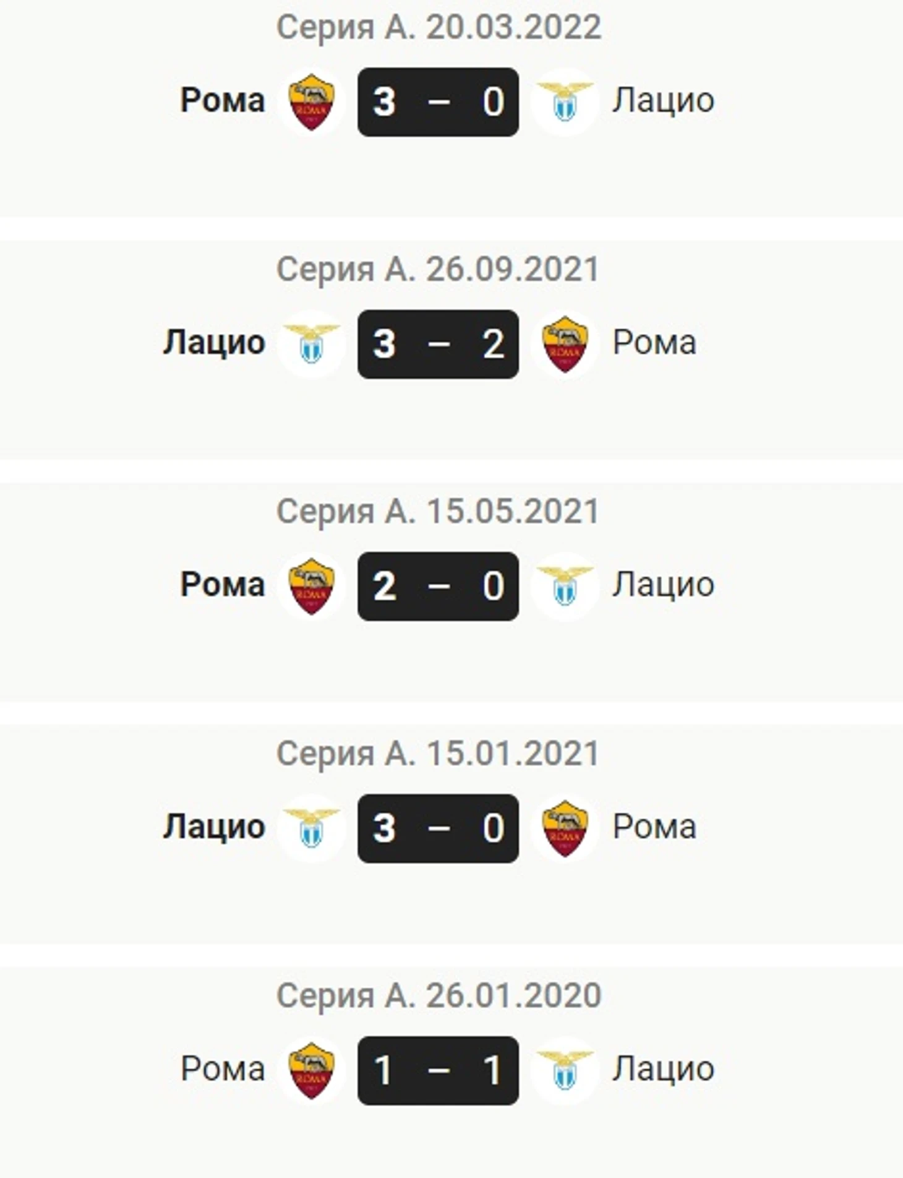Click Roma crest in 20.03.2022 match
Image resolution: width=903 pixels, height=1178 pixels.
(311, 102)
